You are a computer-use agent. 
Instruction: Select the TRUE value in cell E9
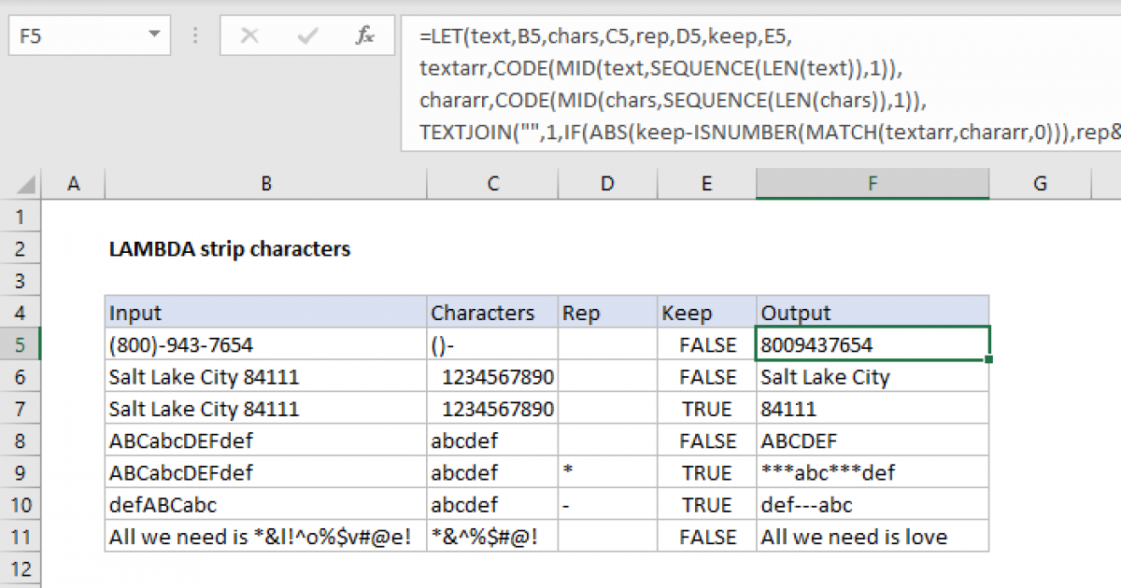tap(706, 472)
